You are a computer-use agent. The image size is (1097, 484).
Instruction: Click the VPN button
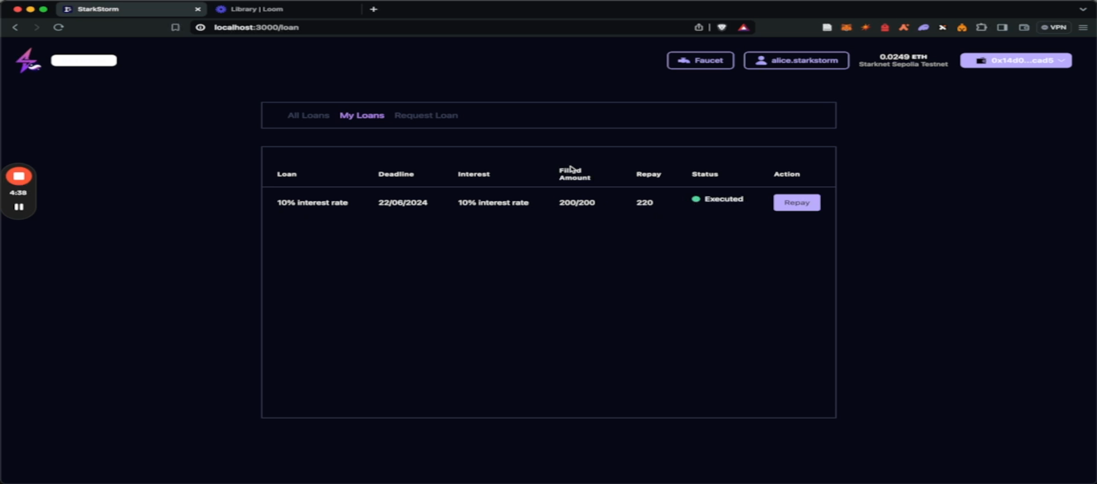[1054, 27]
